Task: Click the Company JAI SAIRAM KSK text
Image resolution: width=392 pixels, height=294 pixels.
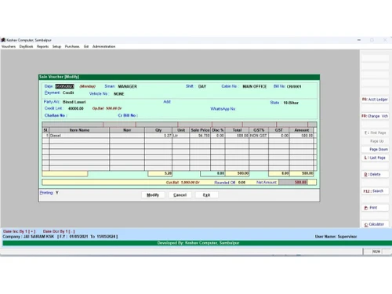Action: pyautogui.click(x=28, y=237)
